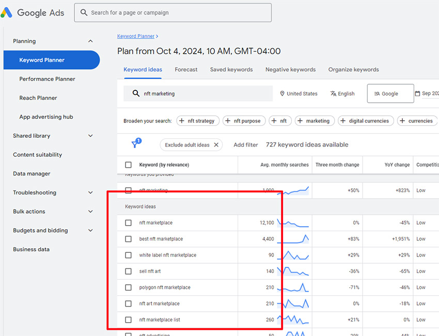This screenshot has height=336, width=439.
Task: Sort by YoY change column header
Action: click(x=397, y=165)
